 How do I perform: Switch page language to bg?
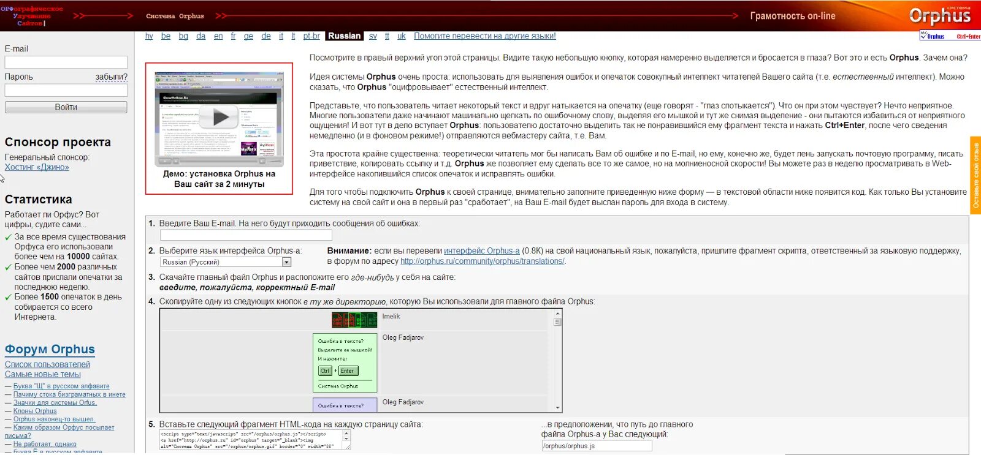click(x=183, y=36)
